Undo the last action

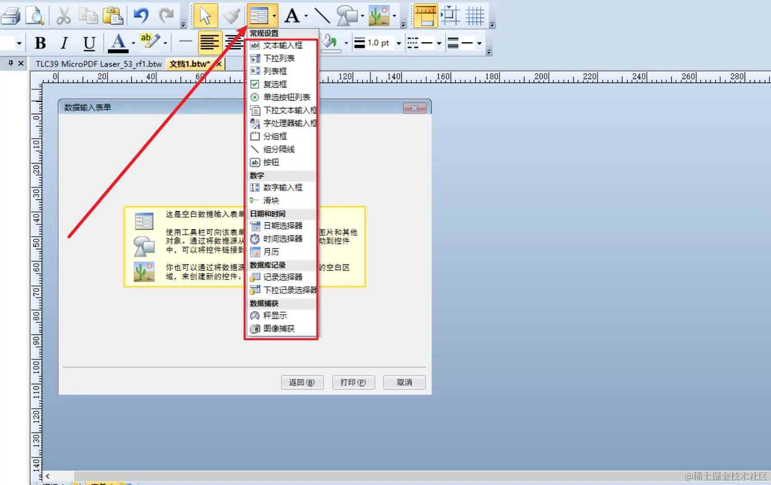[x=141, y=16]
